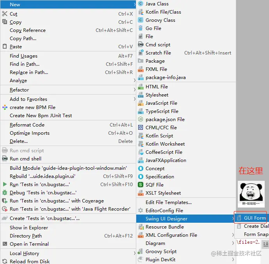Select Directory Path menu entry
Viewport: 269px width, 264px height.
click(x=68, y=236)
